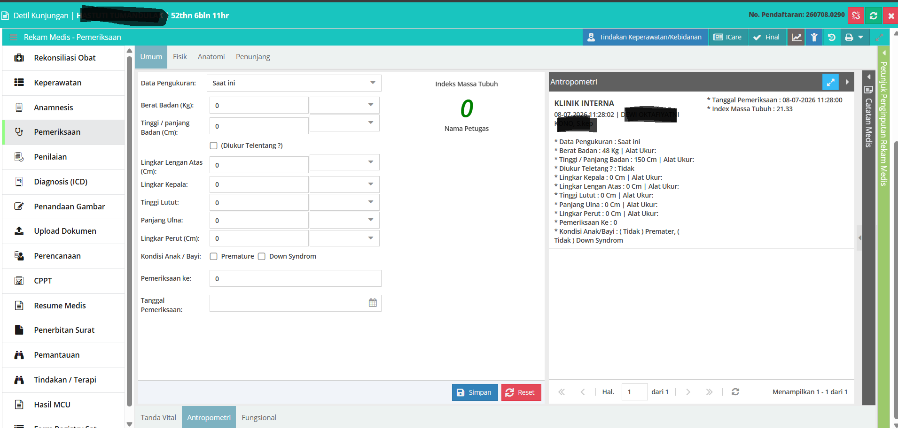Switch to the Tanda Vital tab
The height and width of the screenshot is (429, 898).
158,417
